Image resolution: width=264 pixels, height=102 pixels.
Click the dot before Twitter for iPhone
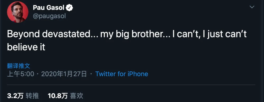point(91,74)
